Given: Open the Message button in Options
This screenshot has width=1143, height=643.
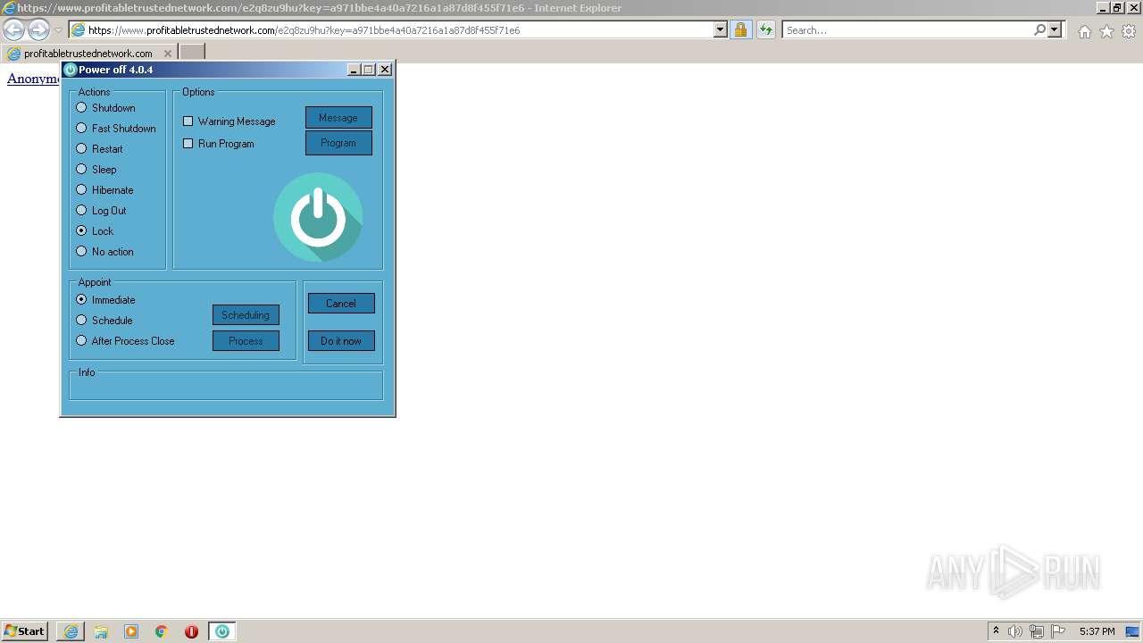Looking at the screenshot, I should pyautogui.click(x=338, y=118).
